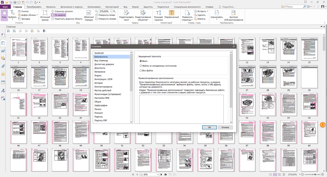Open the security lock panel in sidebar
Viewport: 327px width, 177px height.
[3, 74]
